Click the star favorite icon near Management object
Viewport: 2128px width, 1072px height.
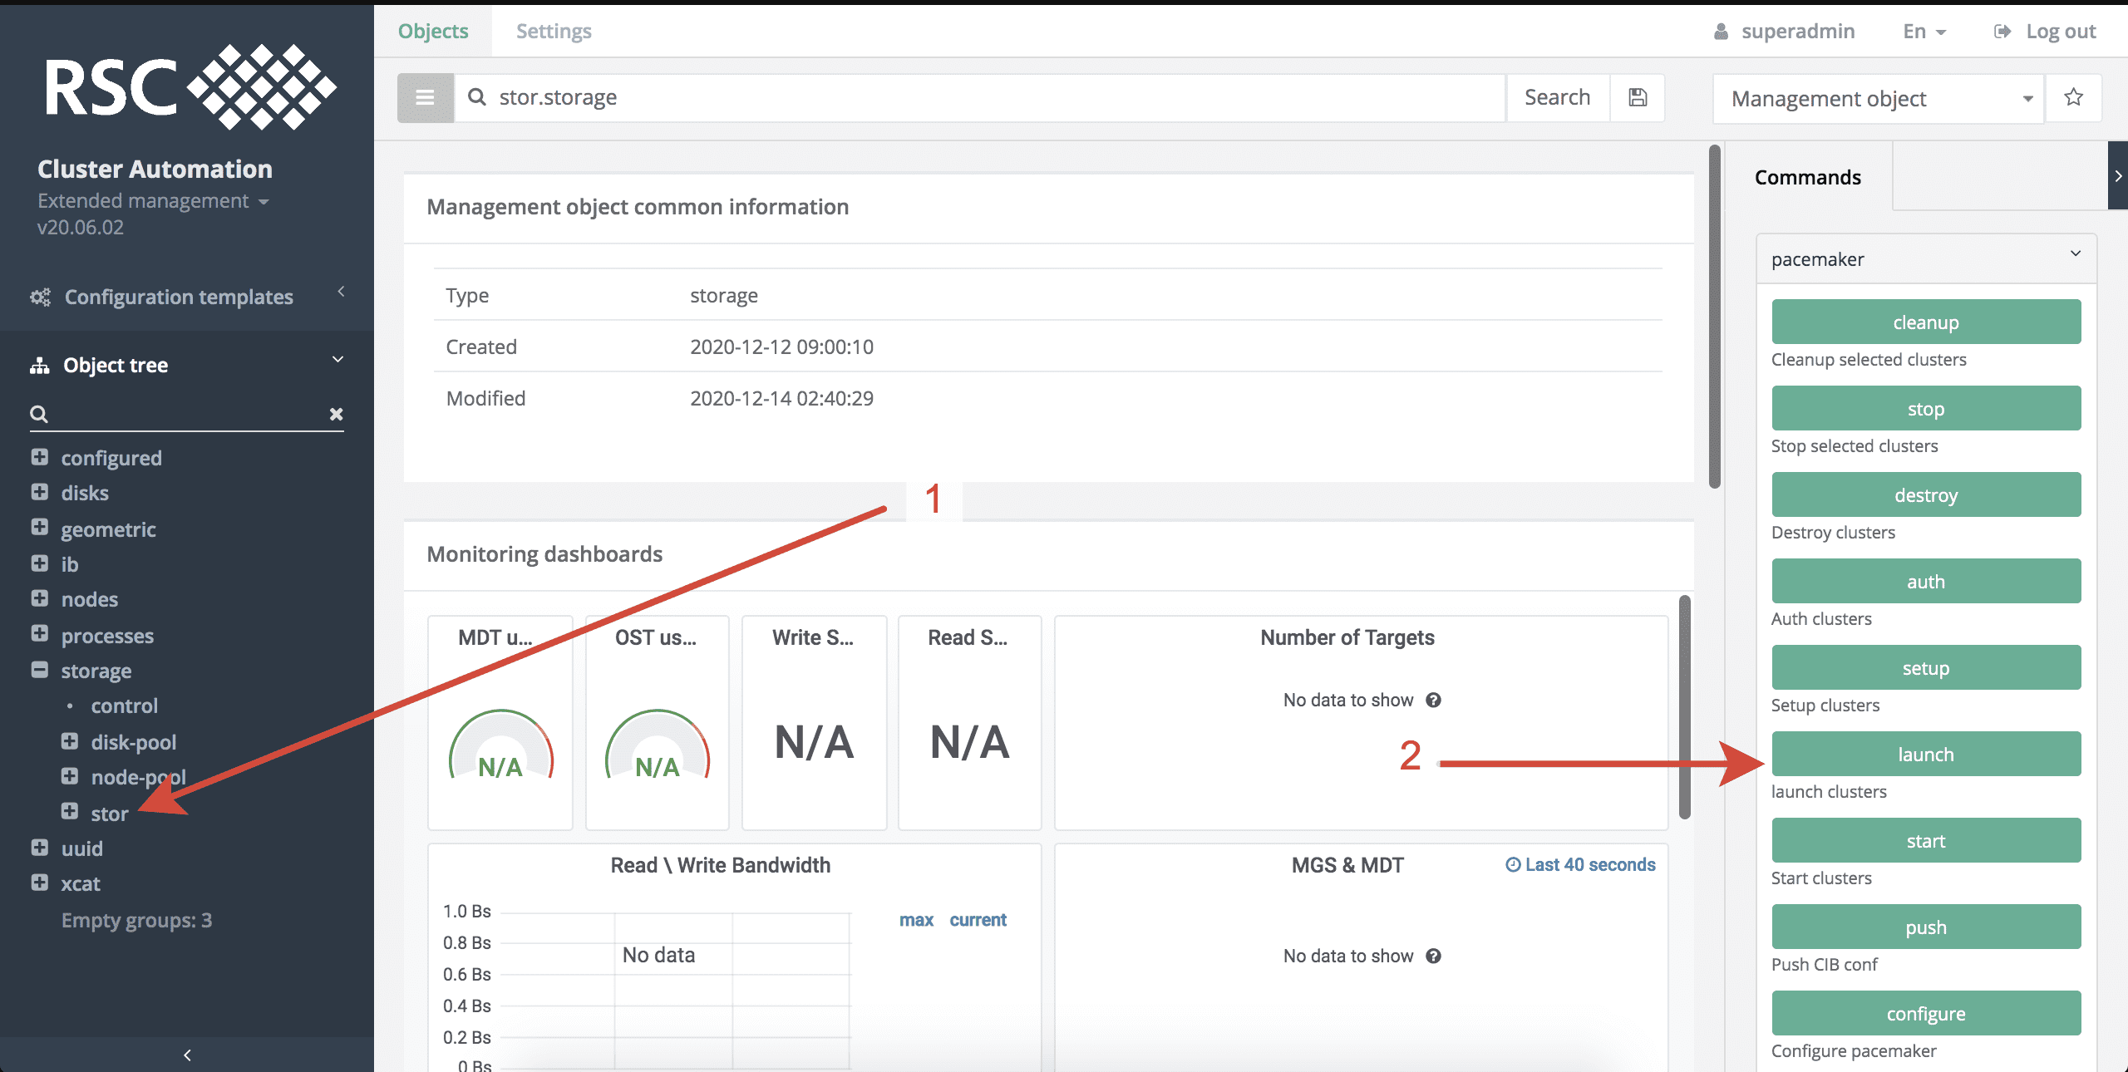(x=2073, y=97)
